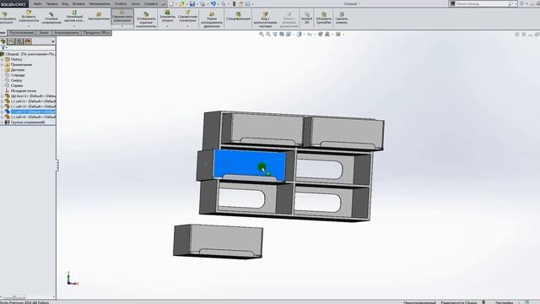This screenshot has height=304, width=540.
Task: Open the Toolbox menu
Action: 120,3
